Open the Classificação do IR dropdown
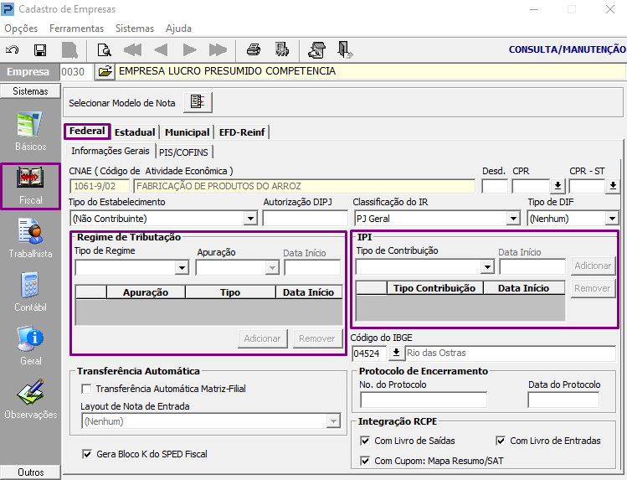The width and height of the screenshot is (627, 480). tap(513, 219)
